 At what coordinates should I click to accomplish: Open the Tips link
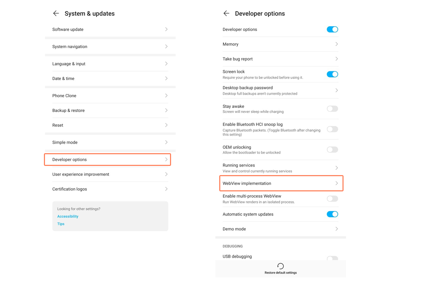coord(61,224)
